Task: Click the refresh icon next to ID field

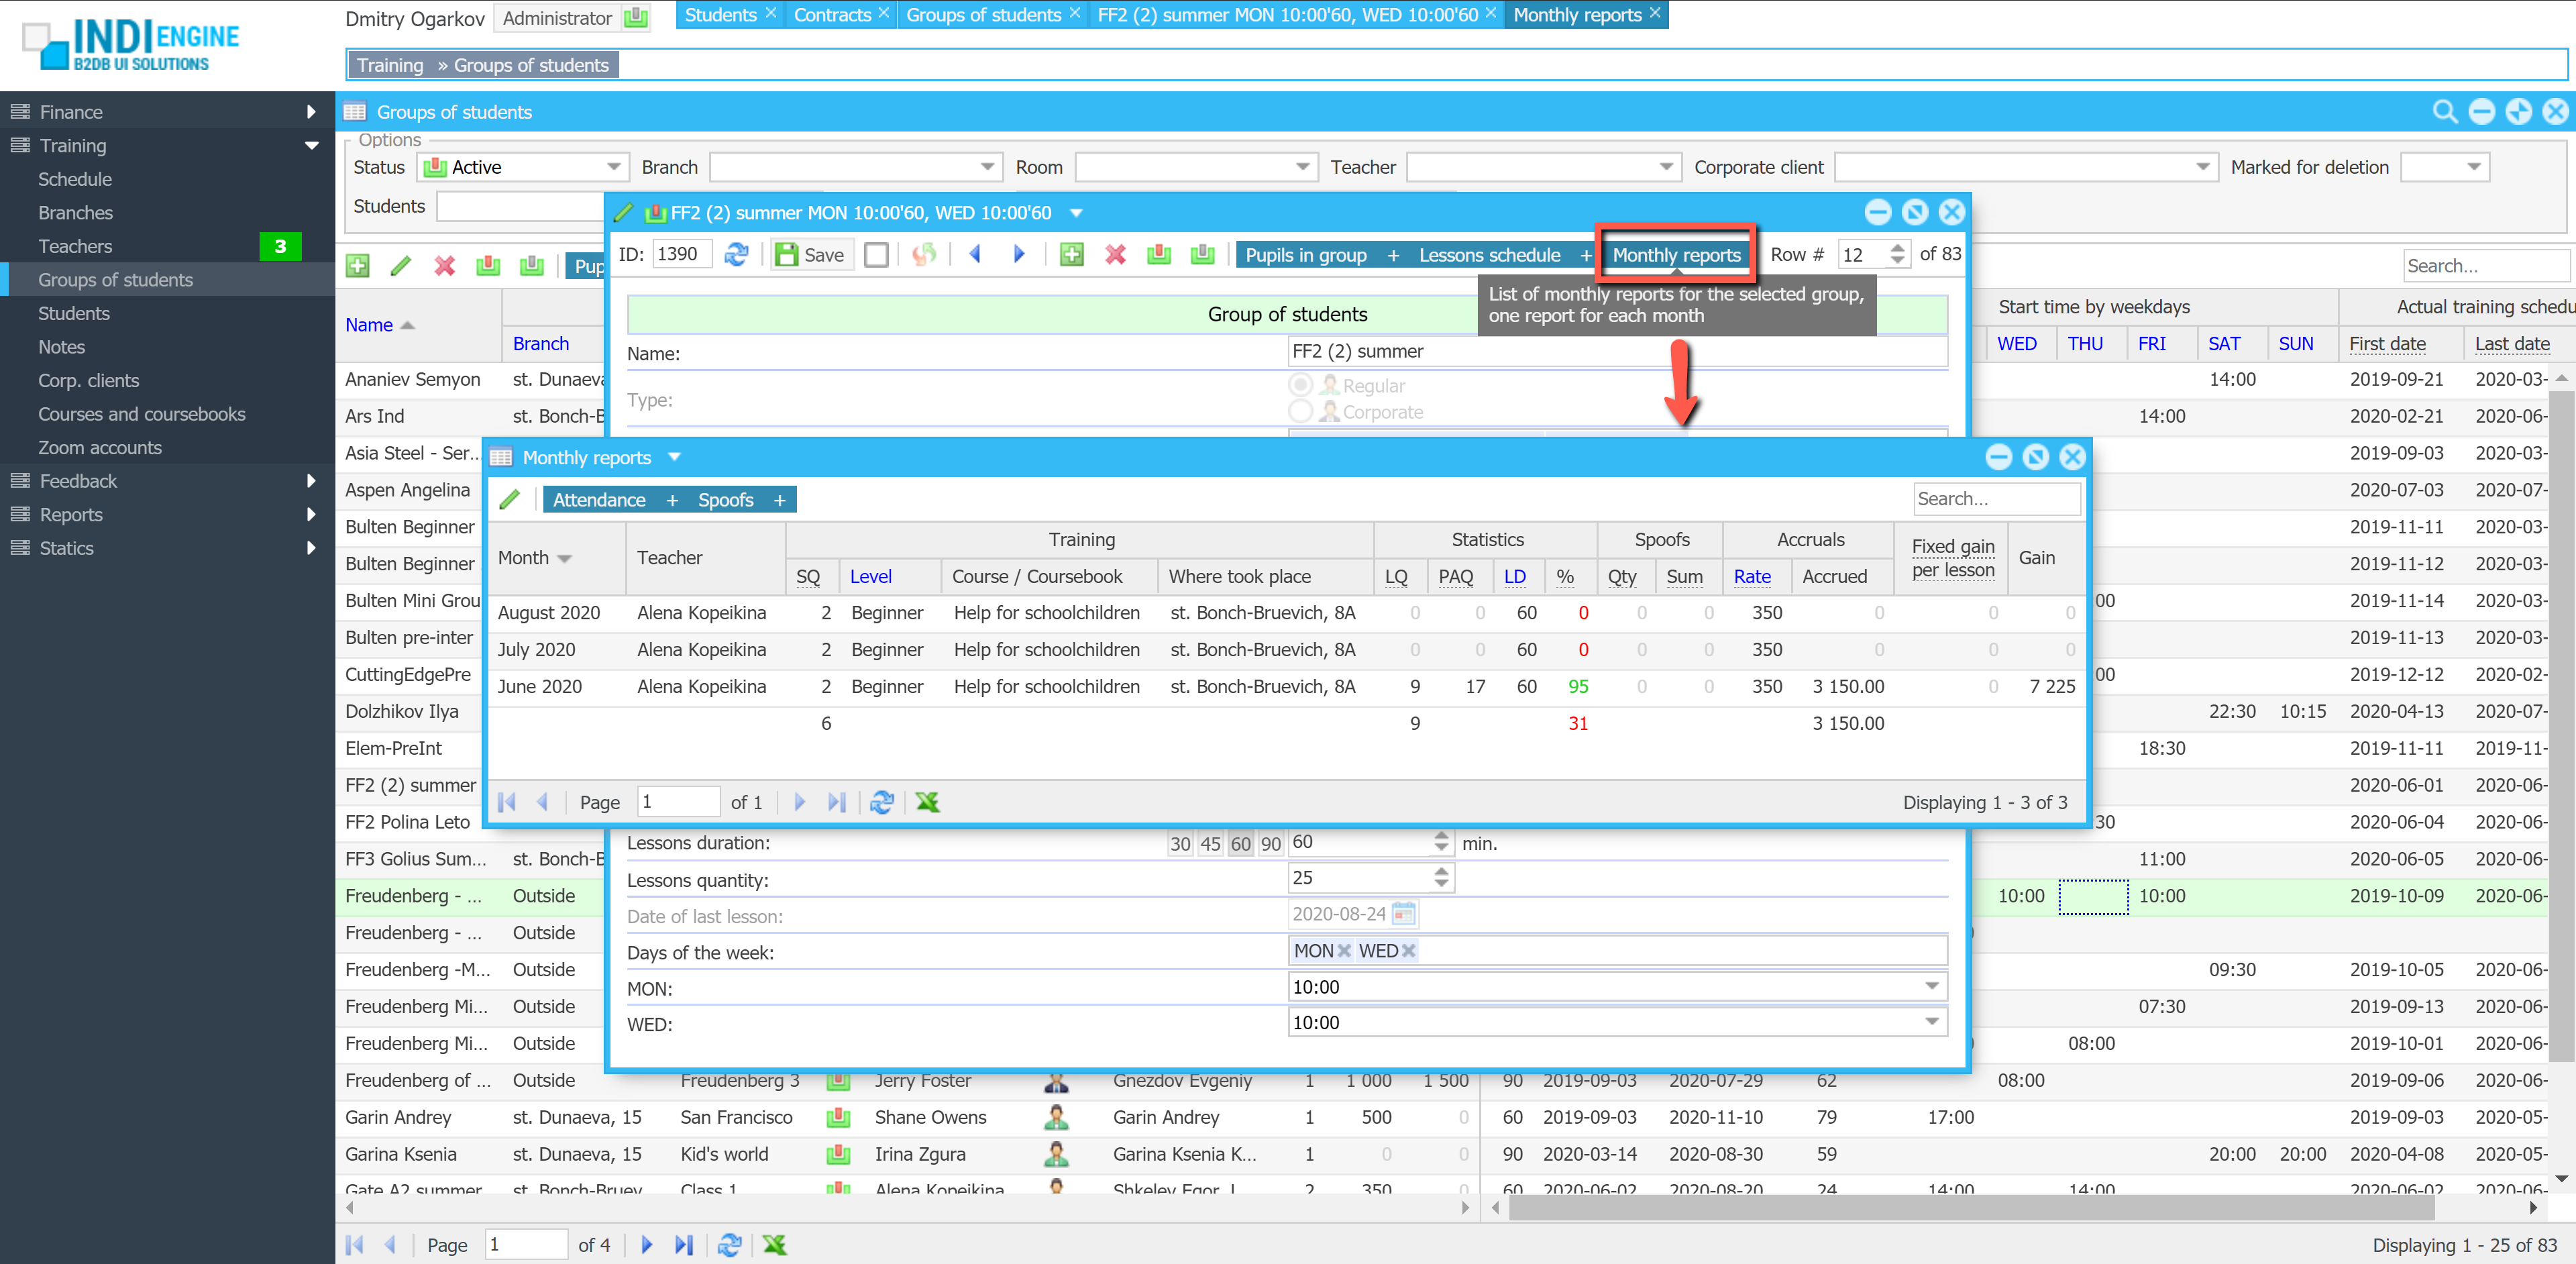Action: click(737, 254)
